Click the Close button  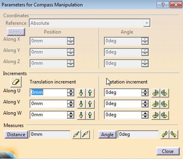tap(168, 151)
